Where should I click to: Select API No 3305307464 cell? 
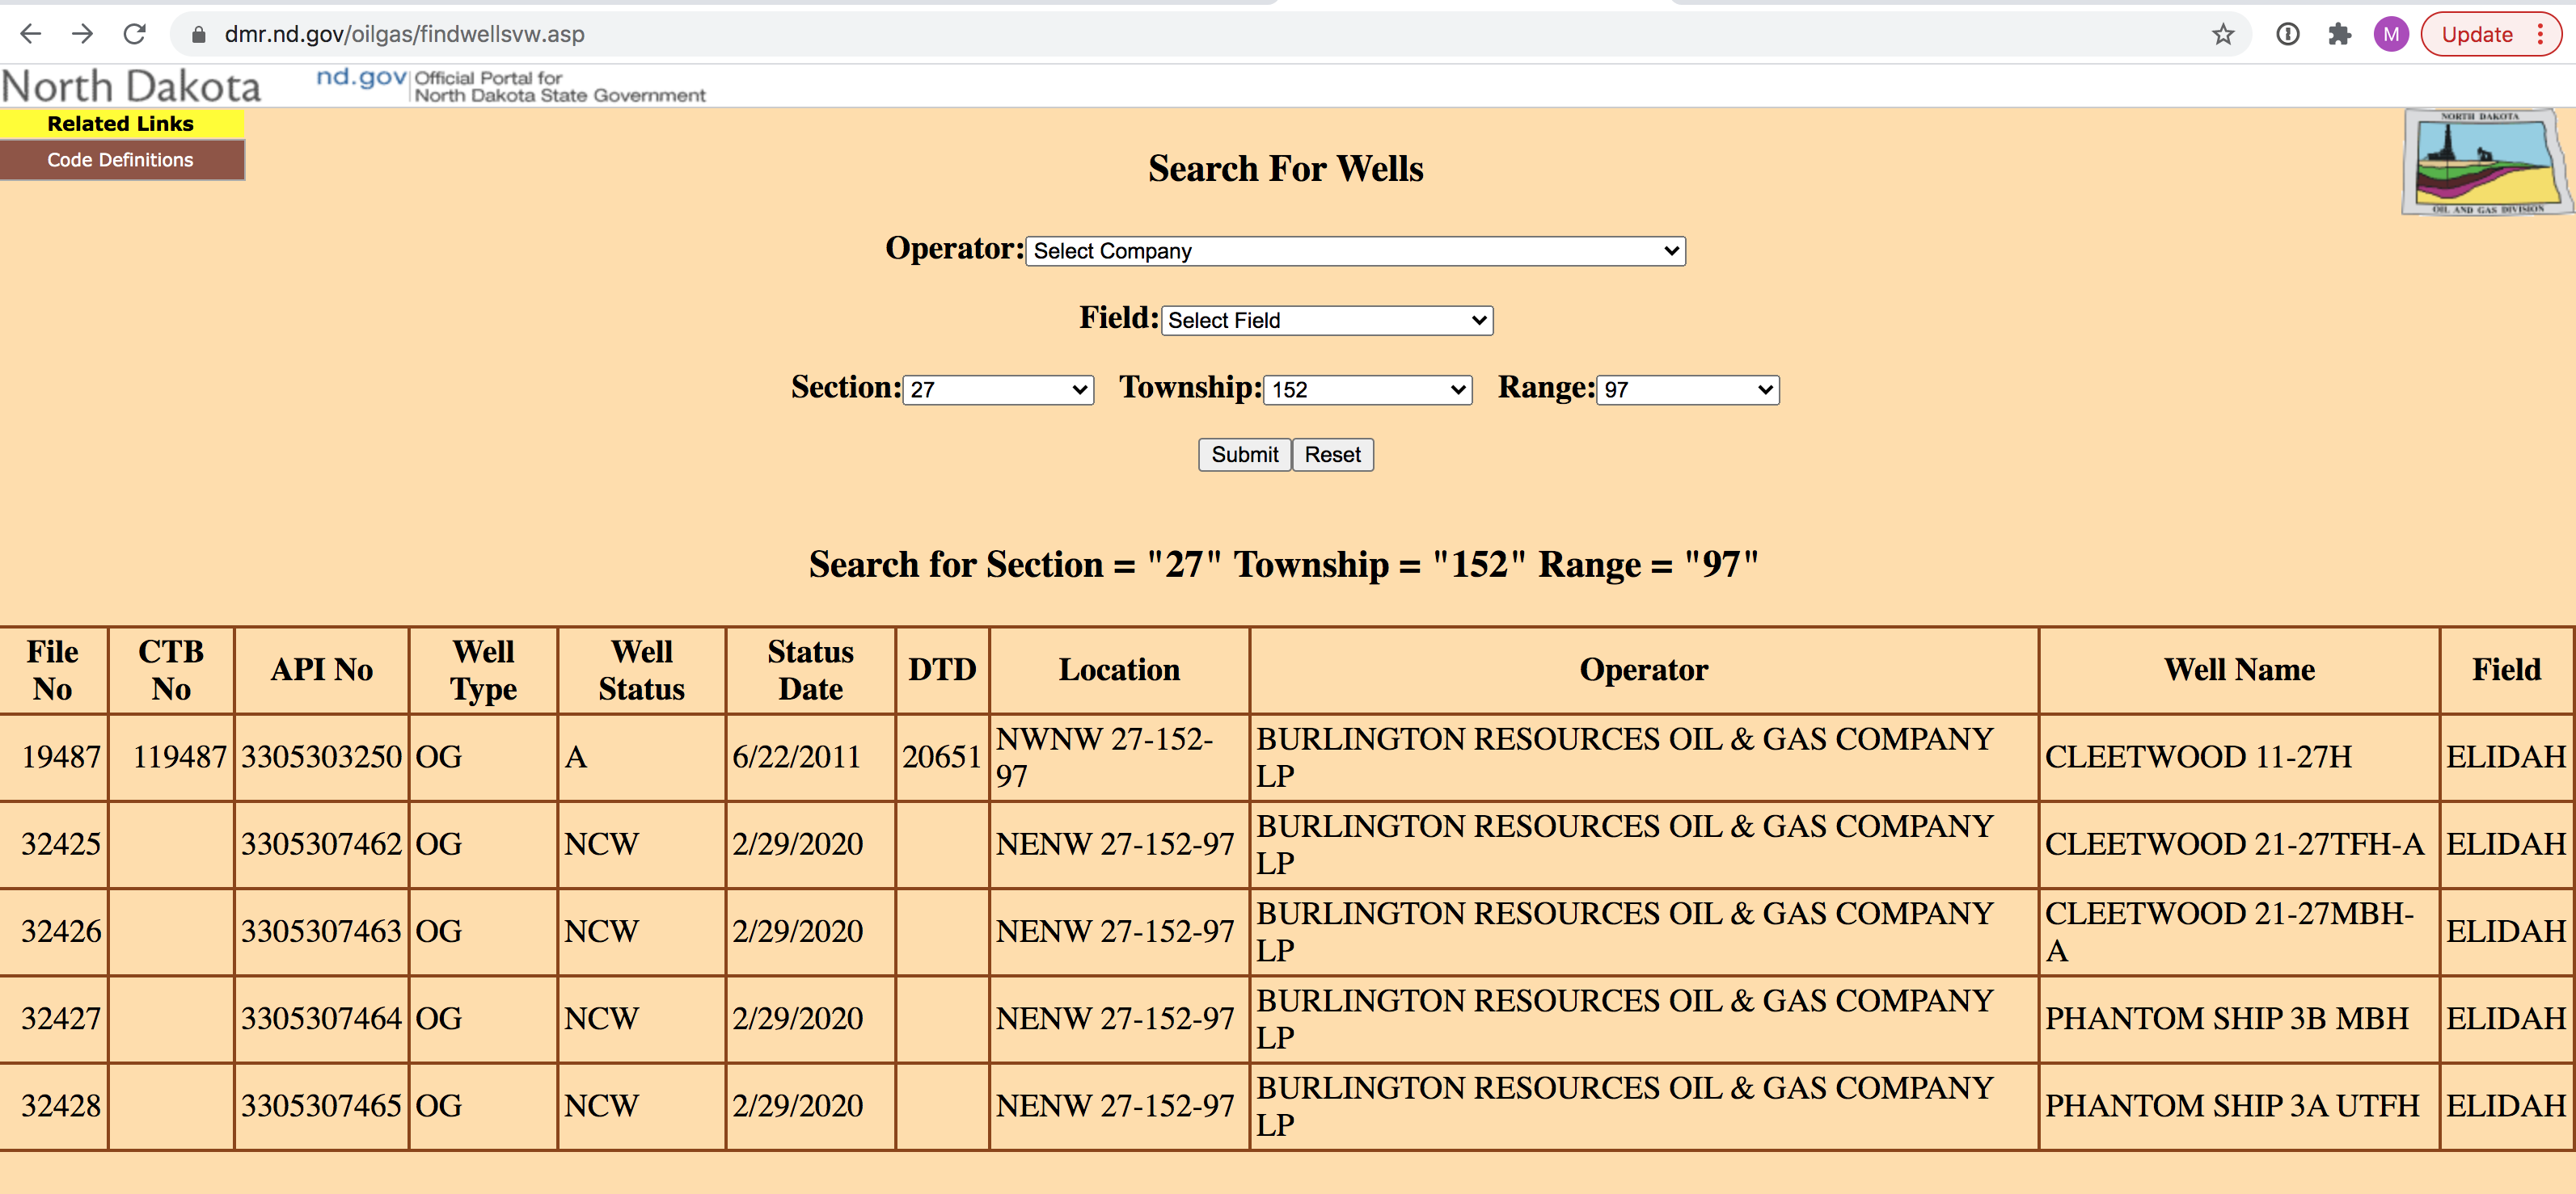321,1020
